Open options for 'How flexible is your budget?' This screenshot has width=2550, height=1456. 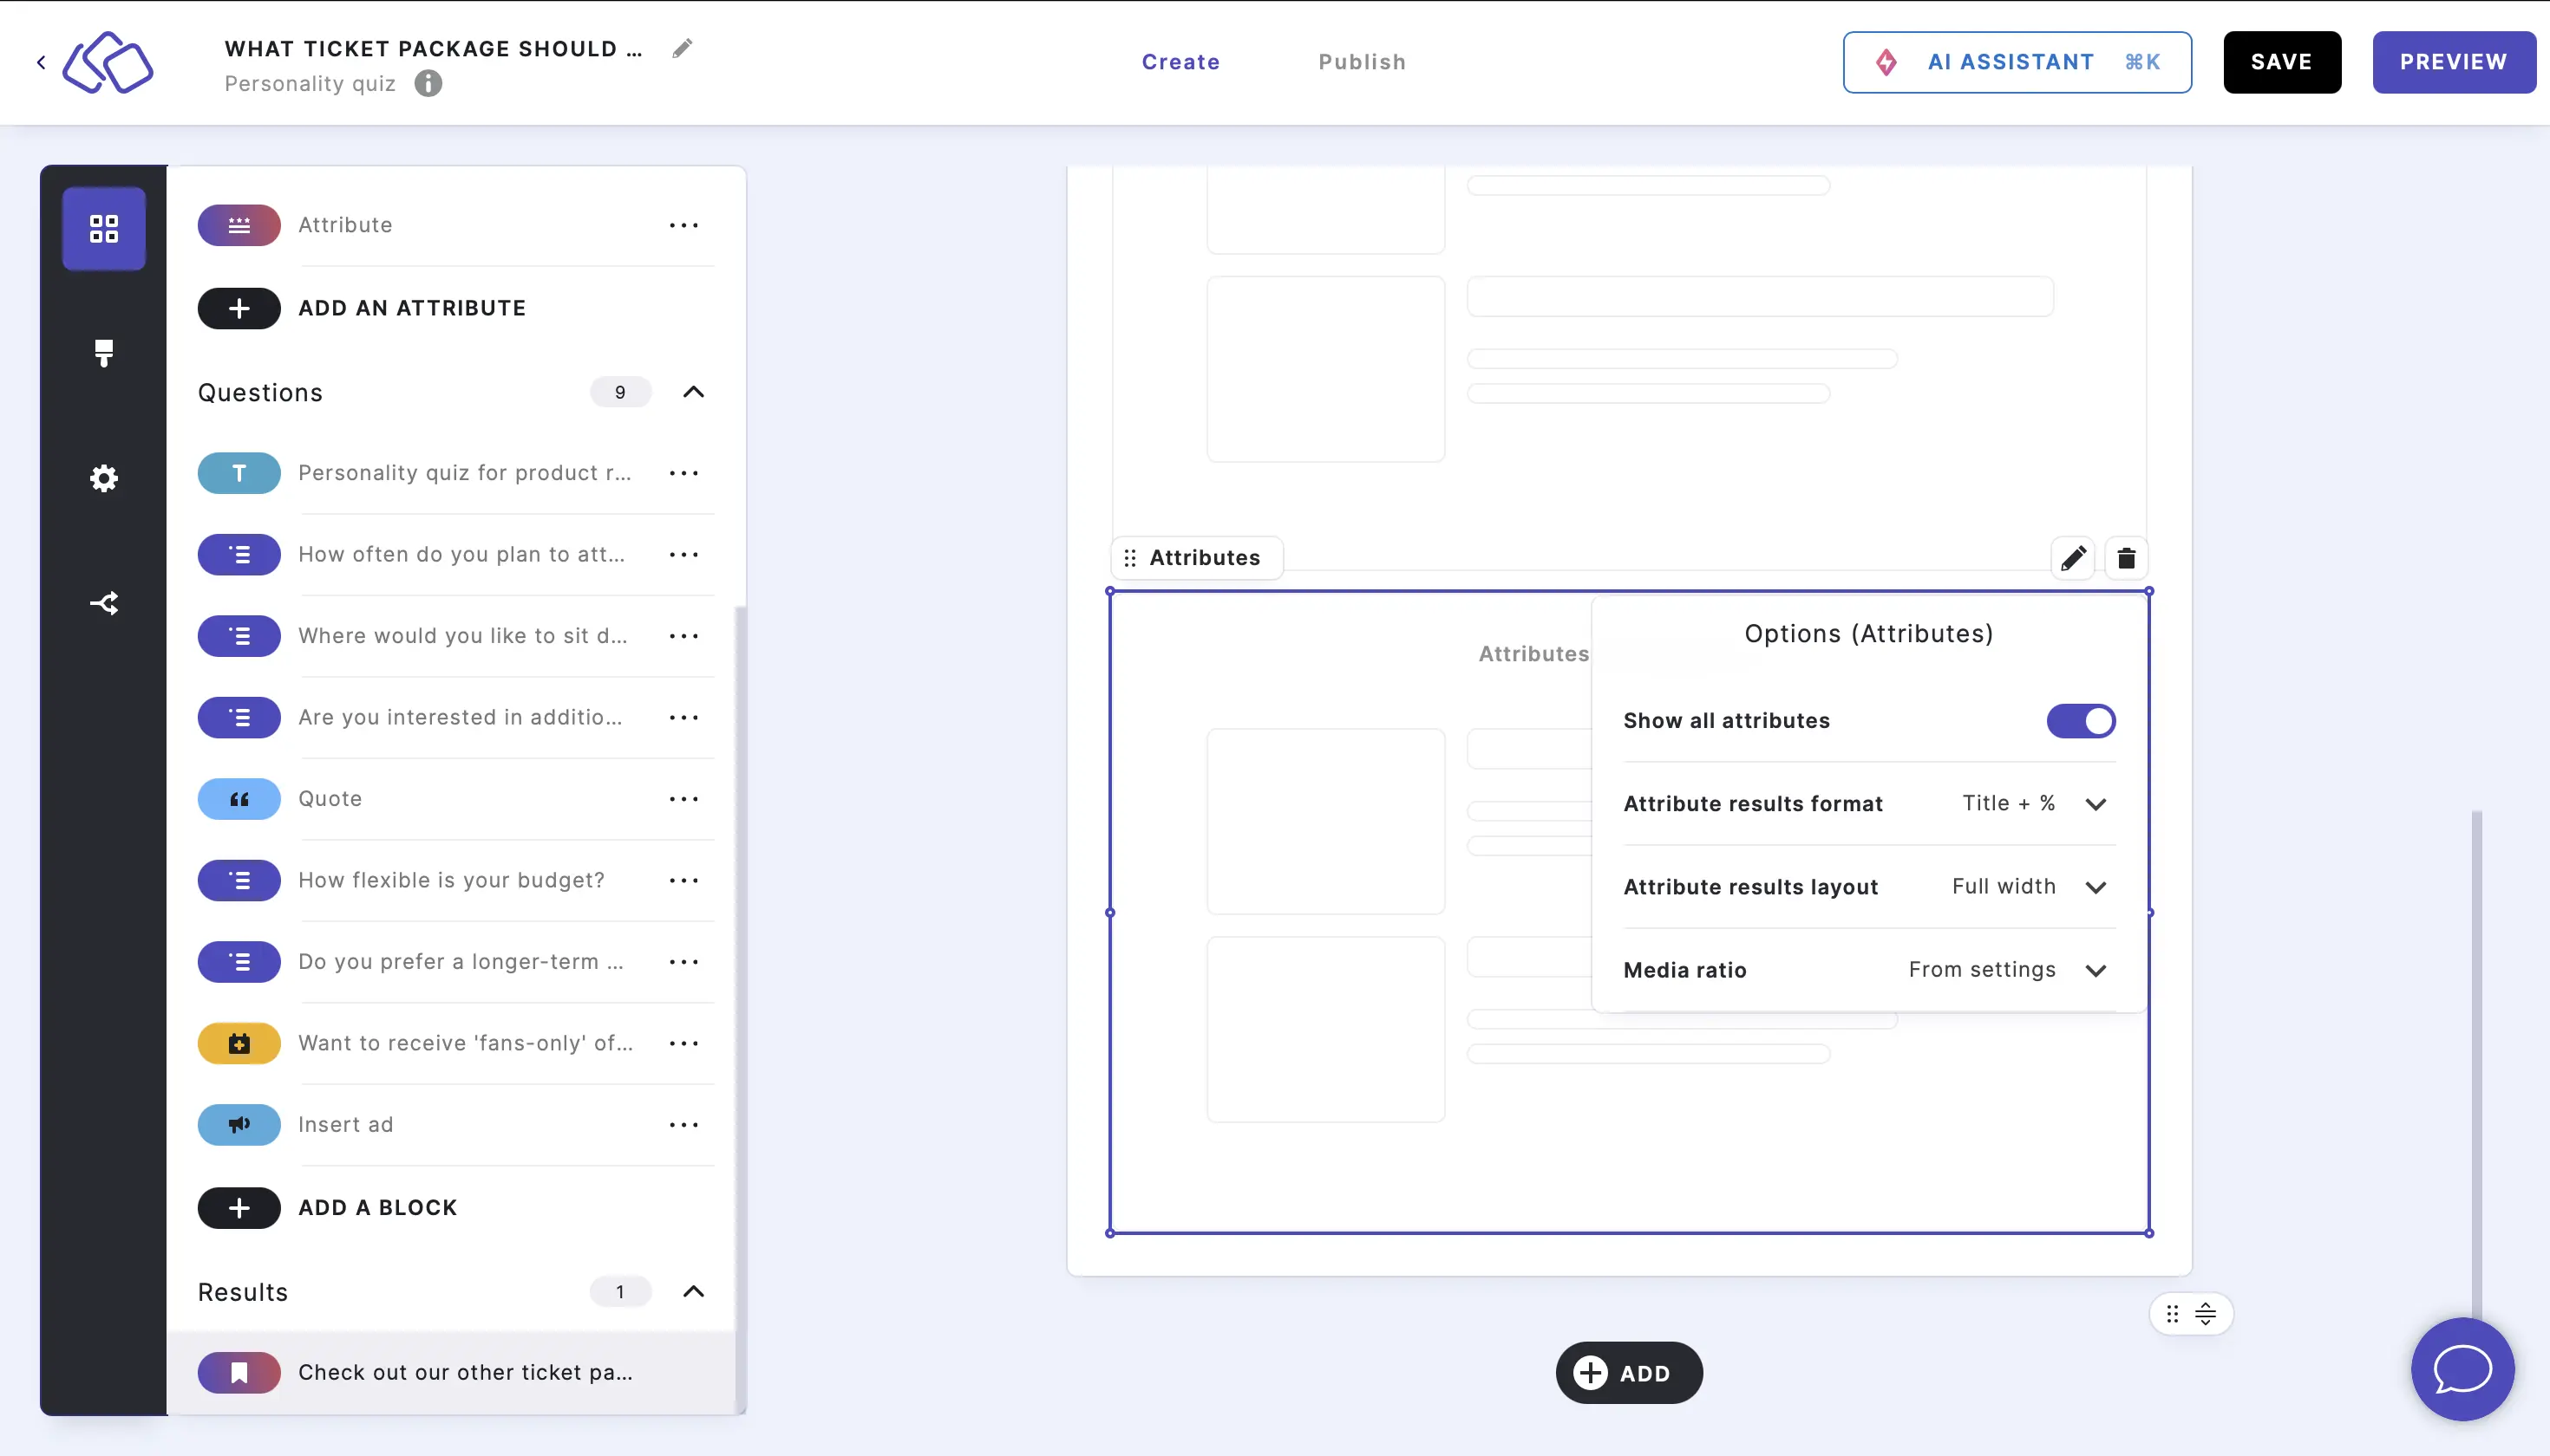[683, 881]
